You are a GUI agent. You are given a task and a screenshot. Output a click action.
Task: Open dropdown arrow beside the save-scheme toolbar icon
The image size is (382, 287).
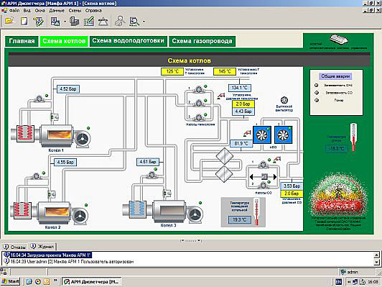pos(65,22)
